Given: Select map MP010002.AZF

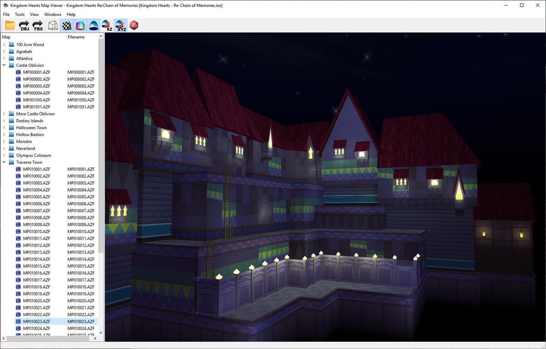Looking at the screenshot, I should [36, 176].
